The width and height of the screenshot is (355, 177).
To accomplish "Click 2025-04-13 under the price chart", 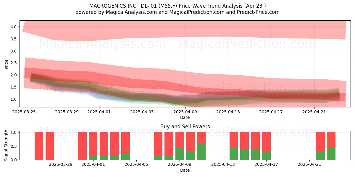I will 228,112.
